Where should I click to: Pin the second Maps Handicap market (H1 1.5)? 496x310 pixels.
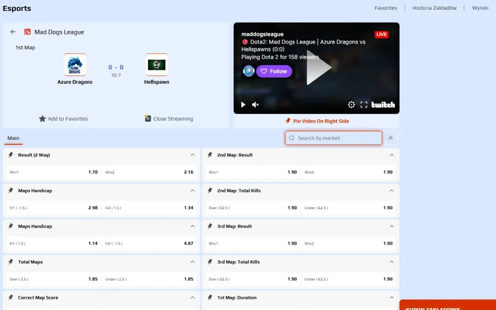point(11,226)
